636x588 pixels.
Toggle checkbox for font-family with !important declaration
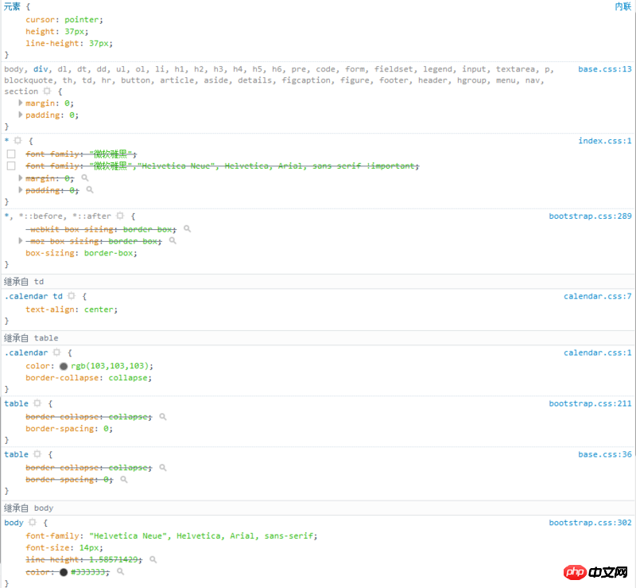11,165
